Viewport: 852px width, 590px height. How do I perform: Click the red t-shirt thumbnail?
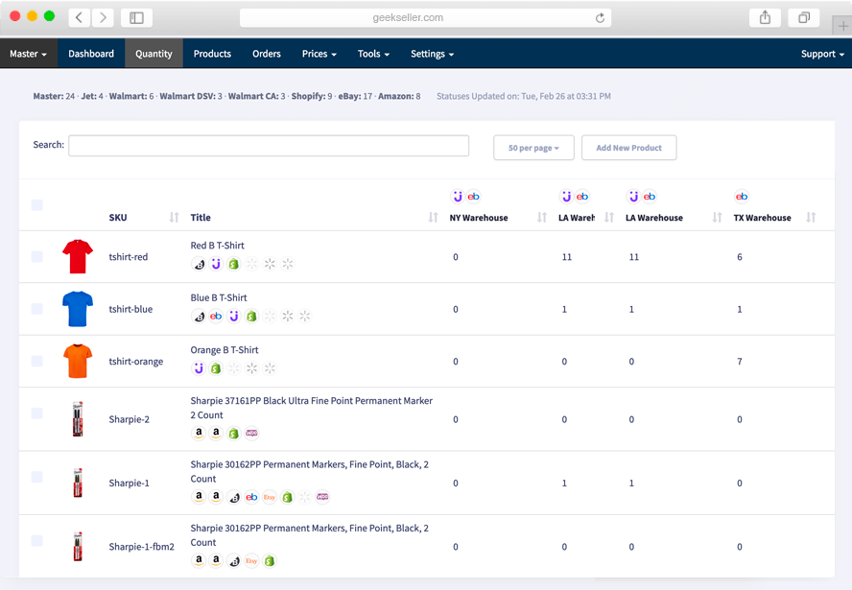[78, 256]
